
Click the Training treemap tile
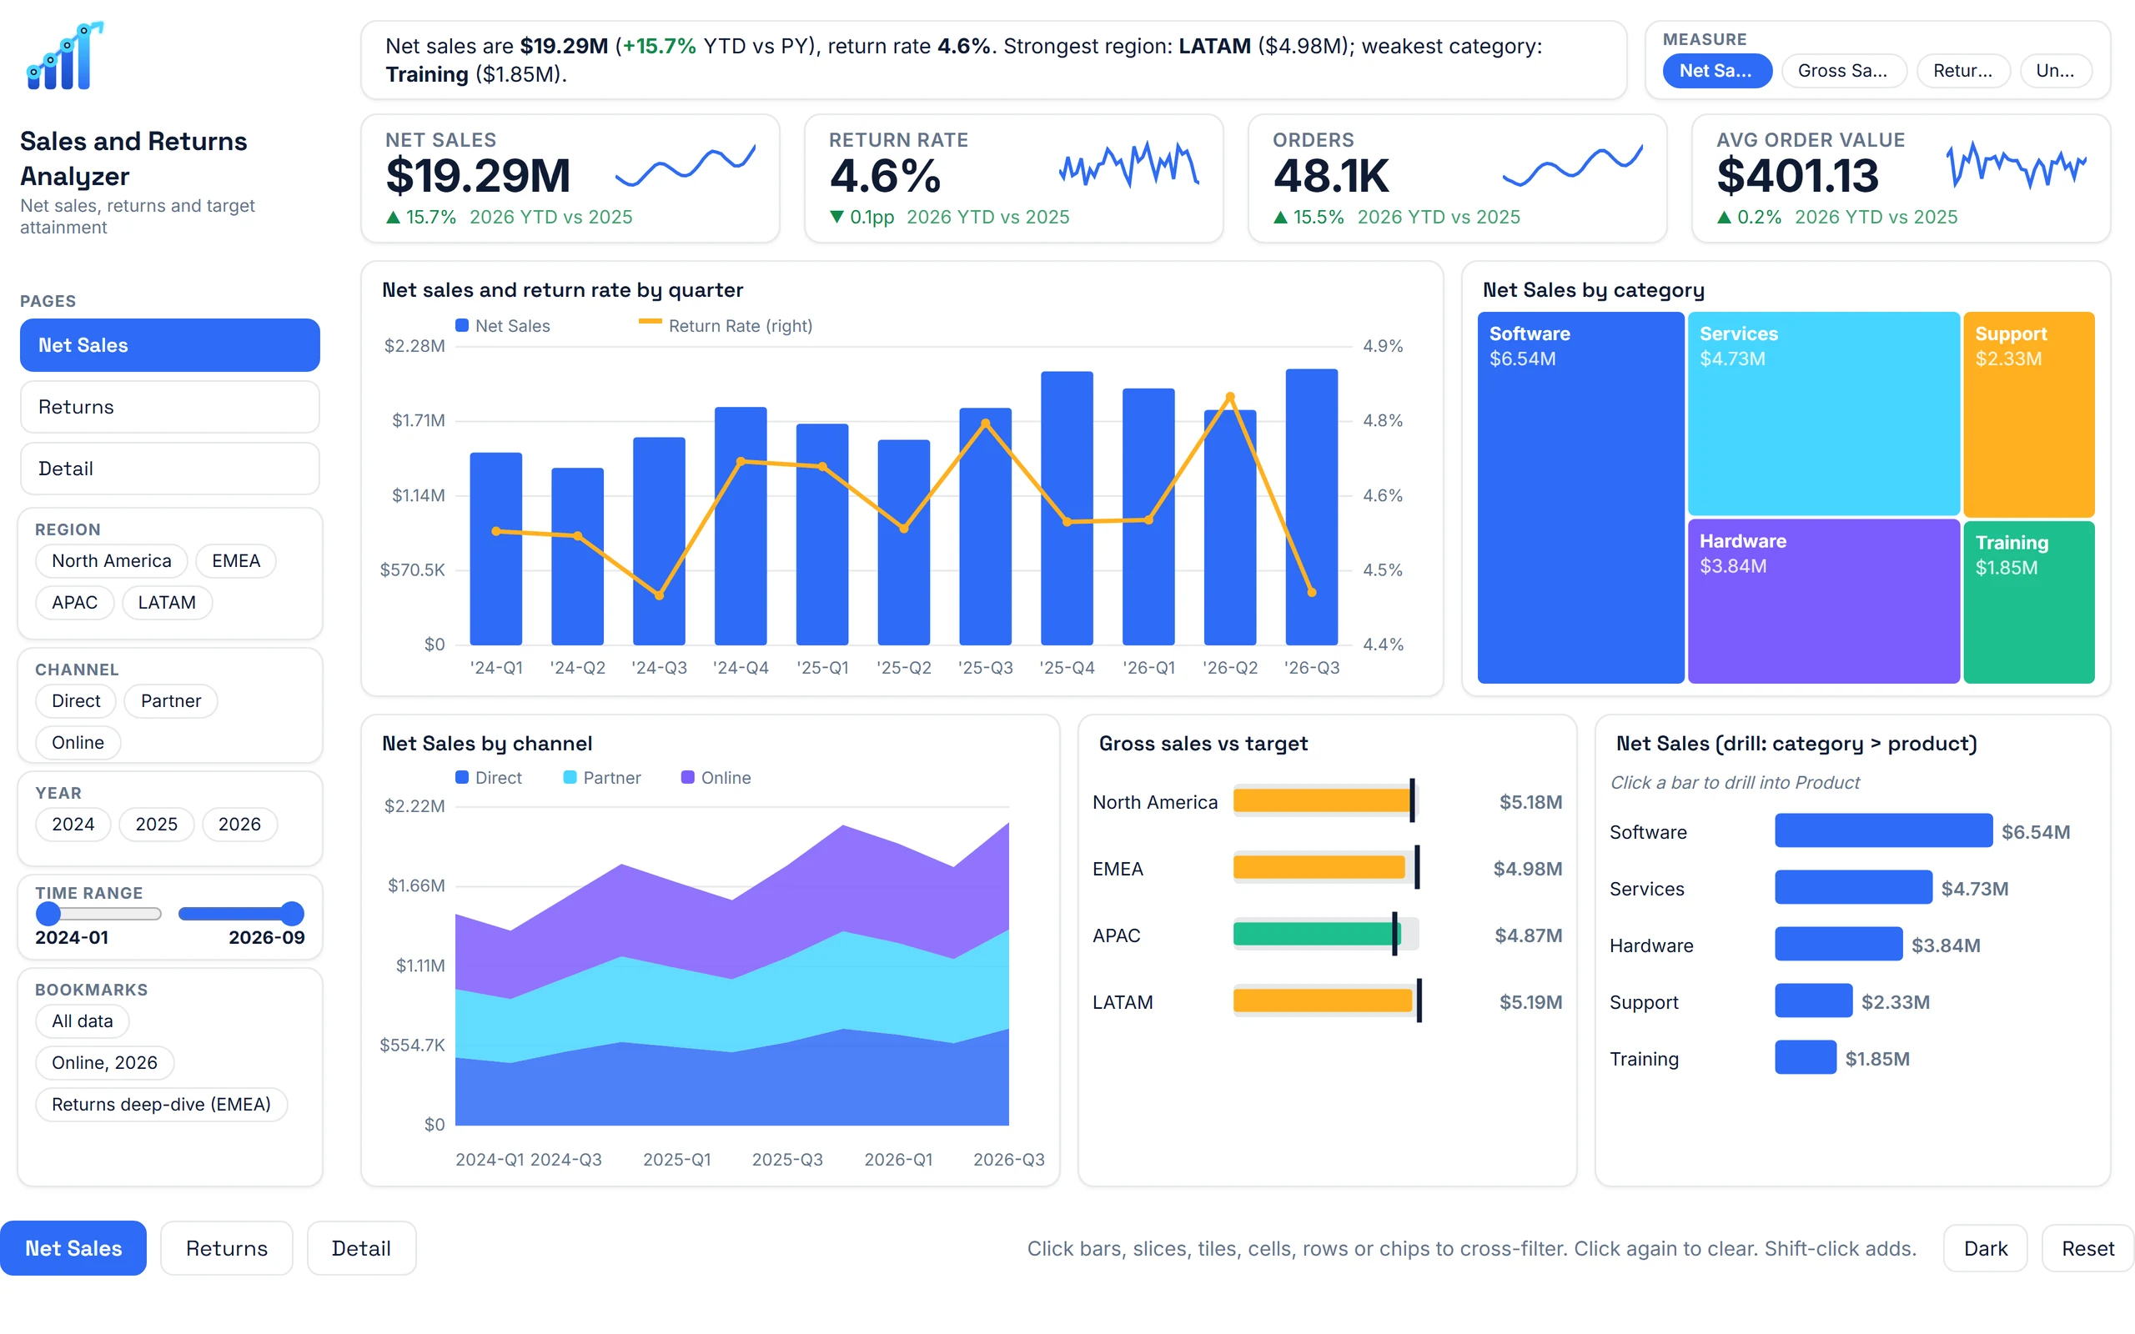pyautogui.click(x=2028, y=602)
